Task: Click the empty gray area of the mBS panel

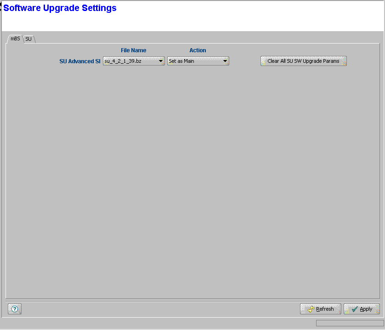Action: click(x=193, y=183)
